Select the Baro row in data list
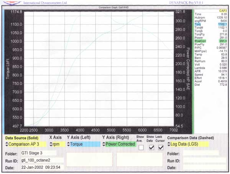230x174 pixels. click(210, 58)
